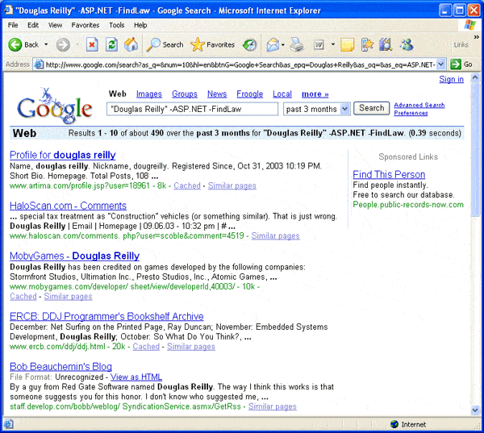Click the Windows flag logo throbber
The height and width of the screenshot is (433, 484).
469,25
